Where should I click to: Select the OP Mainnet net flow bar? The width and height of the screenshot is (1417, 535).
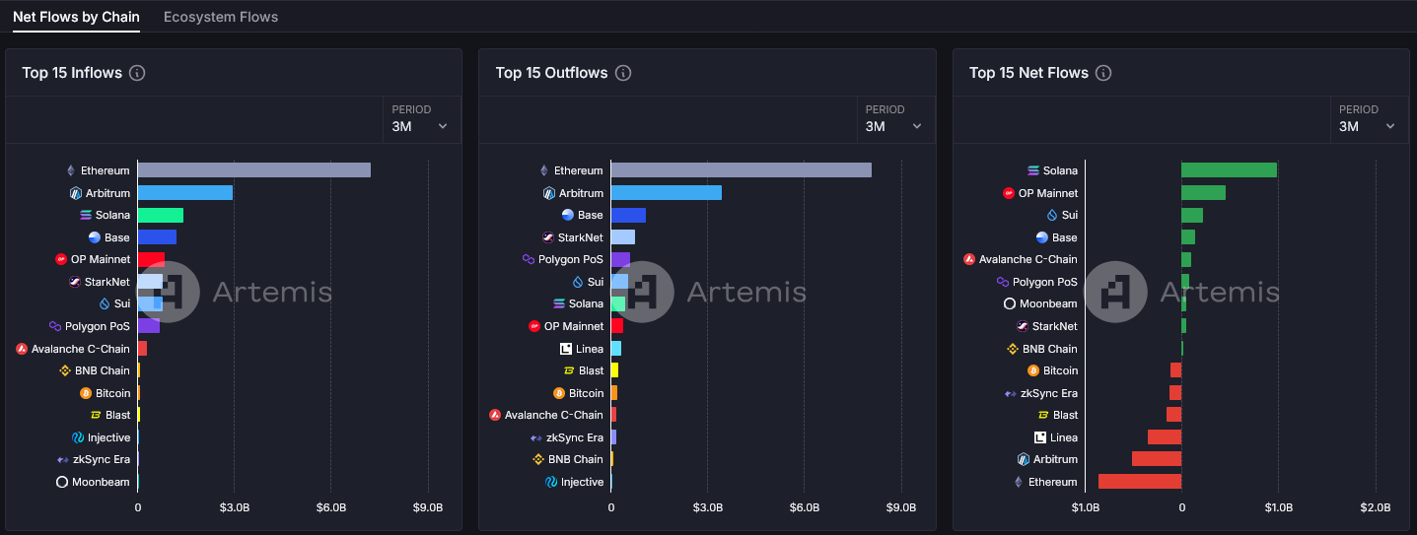click(1204, 193)
